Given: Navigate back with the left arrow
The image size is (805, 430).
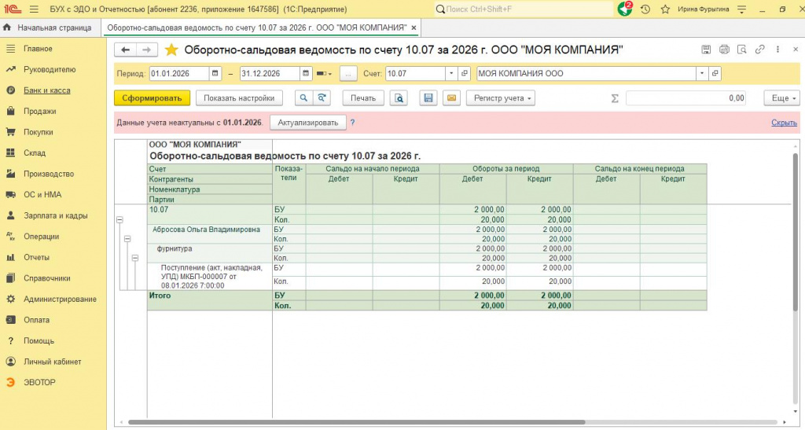Looking at the screenshot, I should click(x=125, y=50).
